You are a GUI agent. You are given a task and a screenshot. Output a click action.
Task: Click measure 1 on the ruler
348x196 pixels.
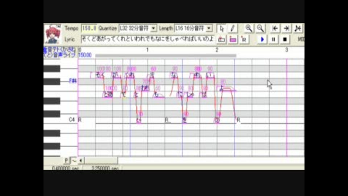click(148, 50)
